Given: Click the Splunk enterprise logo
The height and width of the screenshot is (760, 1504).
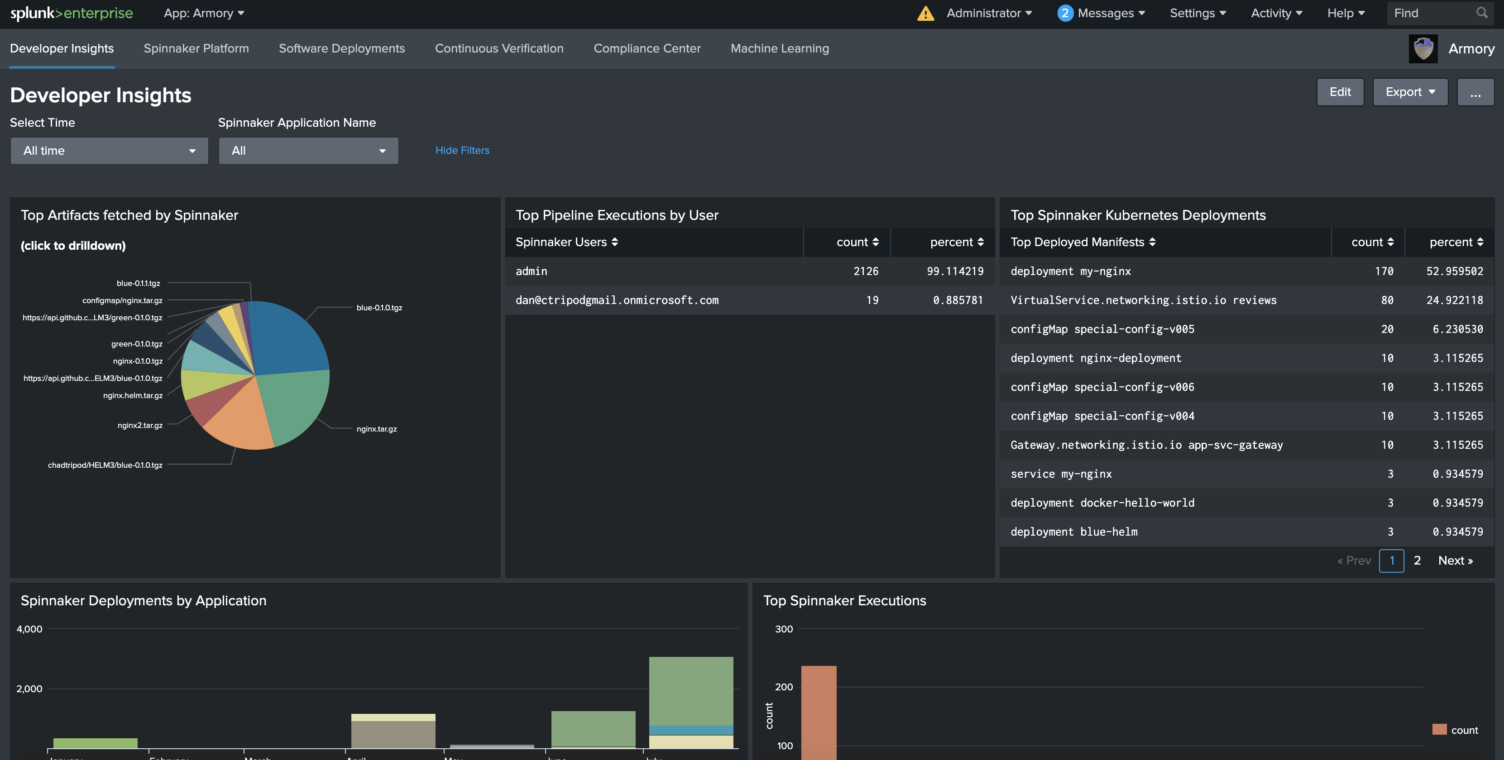Looking at the screenshot, I should pyautogui.click(x=71, y=13).
